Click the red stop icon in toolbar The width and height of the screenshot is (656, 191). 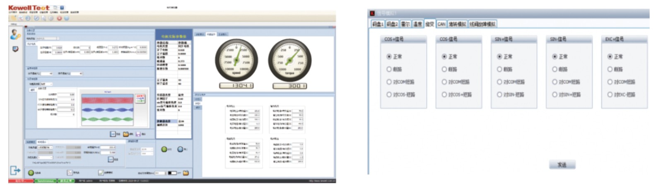coord(59,18)
